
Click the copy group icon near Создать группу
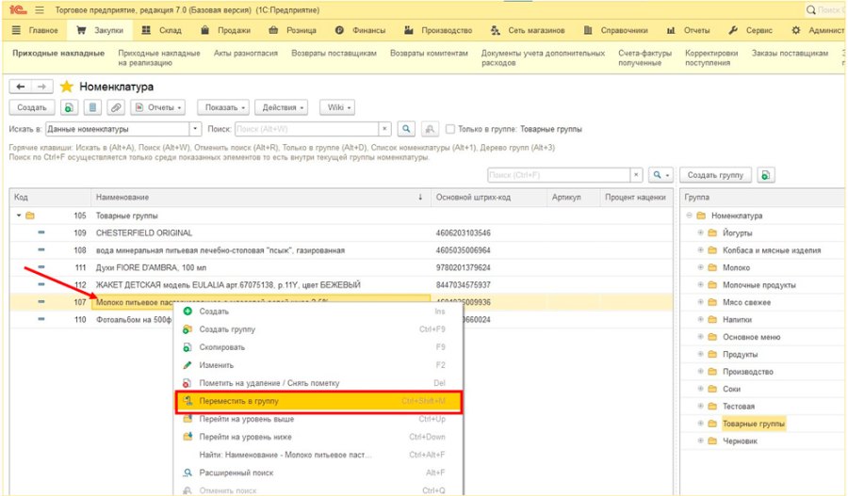point(765,175)
